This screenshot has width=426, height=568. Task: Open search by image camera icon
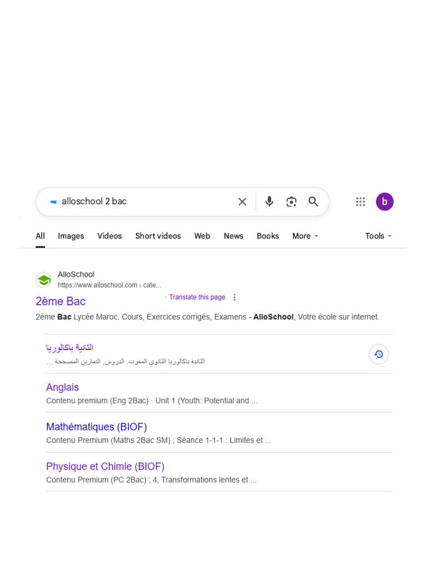(291, 202)
